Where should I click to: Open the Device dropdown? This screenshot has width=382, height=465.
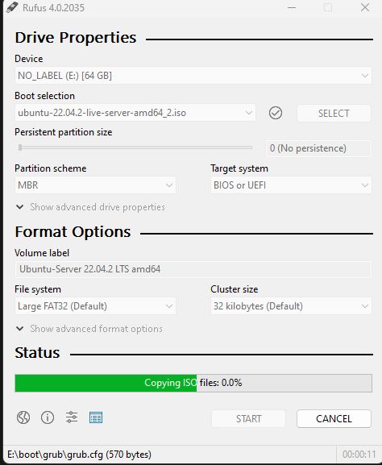click(x=193, y=76)
